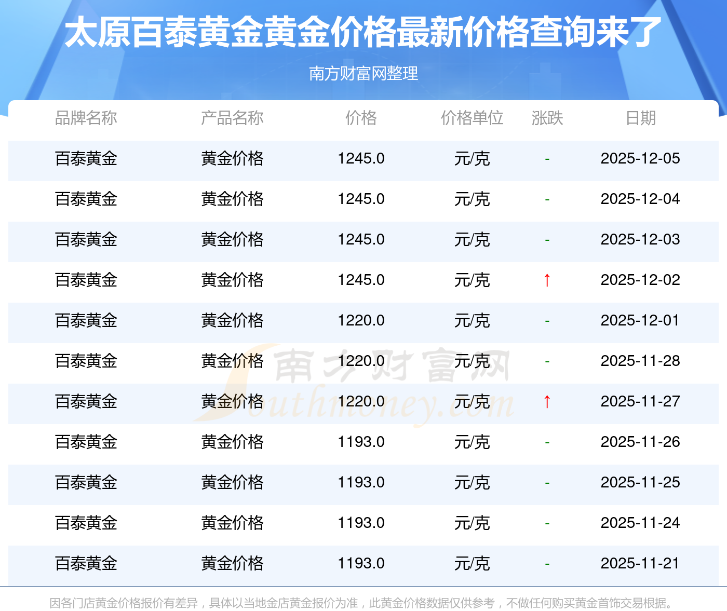Click the date 2025-12-05
This screenshot has height=611, width=727.
point(640,159)
